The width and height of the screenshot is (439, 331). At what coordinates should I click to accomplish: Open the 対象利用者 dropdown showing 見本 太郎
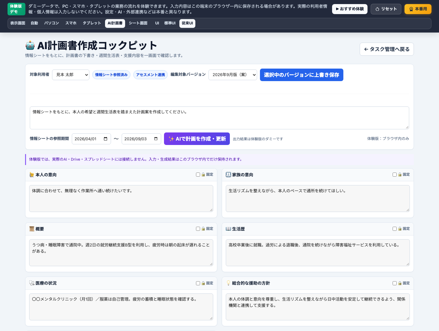pyautogui.click(x=71, y=75)
